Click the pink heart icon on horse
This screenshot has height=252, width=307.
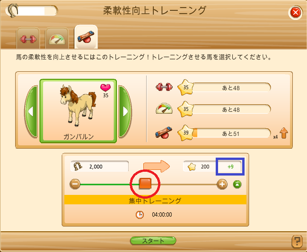pos(105,87)
